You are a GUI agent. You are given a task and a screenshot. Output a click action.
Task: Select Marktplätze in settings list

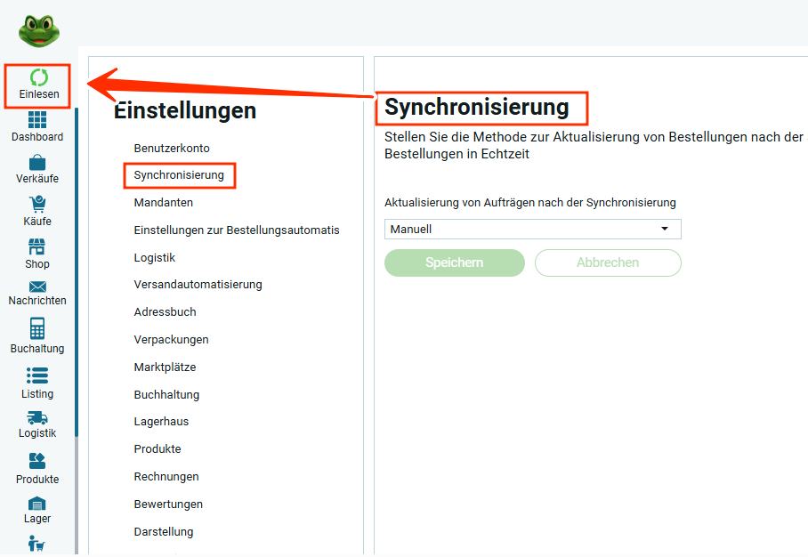165,367
